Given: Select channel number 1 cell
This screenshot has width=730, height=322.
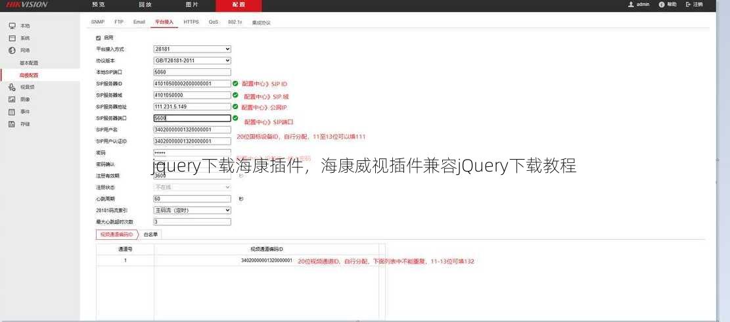Looking at the screenshot, I should (x=125, y=261).
